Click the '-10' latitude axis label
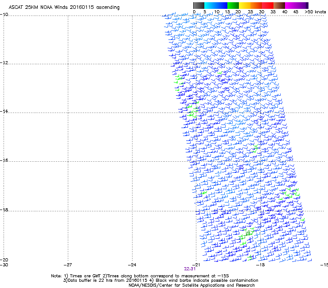Image resolution: width=328 pixels, height=288 pixels. pyautogui.click(x=4, y=15)
